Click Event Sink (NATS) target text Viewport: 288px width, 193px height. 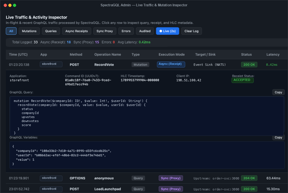[x=210, y=65]
